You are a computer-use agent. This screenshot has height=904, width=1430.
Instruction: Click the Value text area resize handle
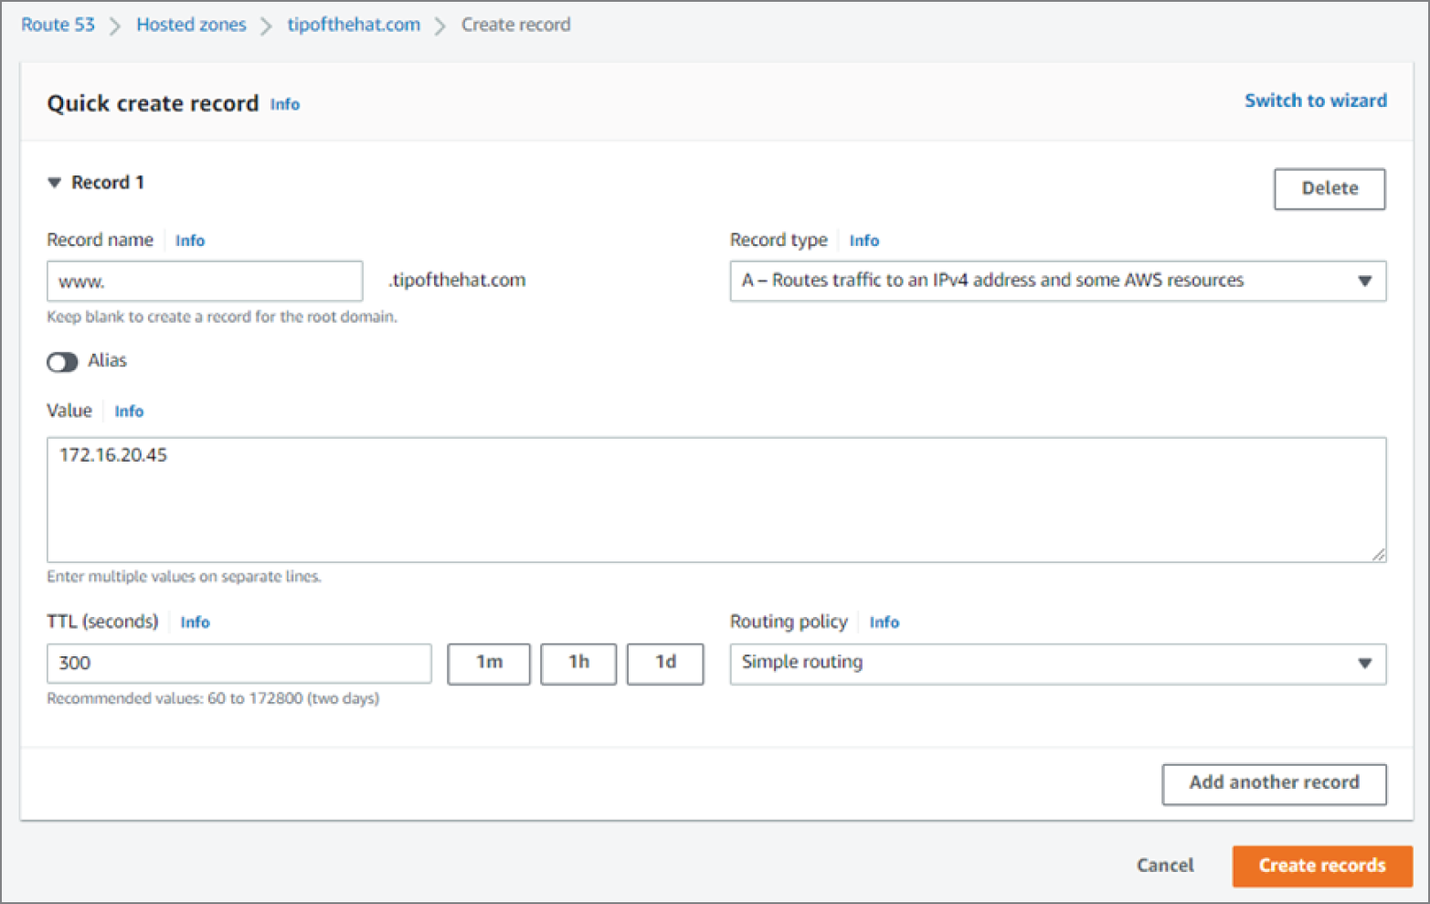click(x=1378, y=554)
